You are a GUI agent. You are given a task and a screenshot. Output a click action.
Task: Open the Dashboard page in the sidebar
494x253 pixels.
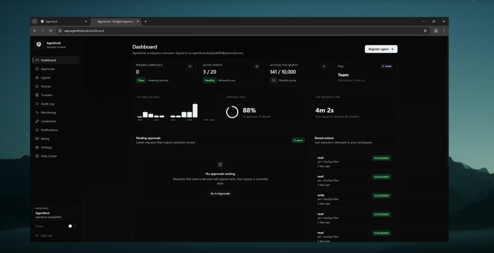point(56,60)
